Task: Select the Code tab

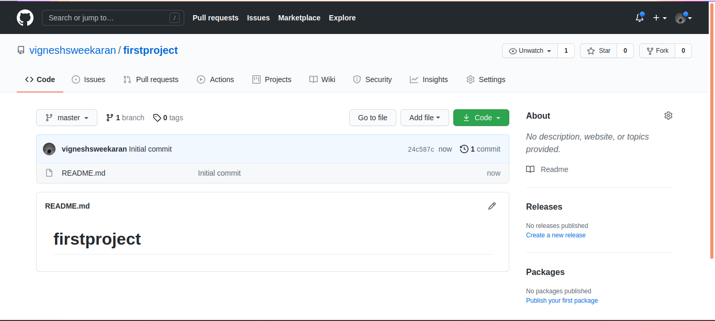Action: (x=40, y=79)
